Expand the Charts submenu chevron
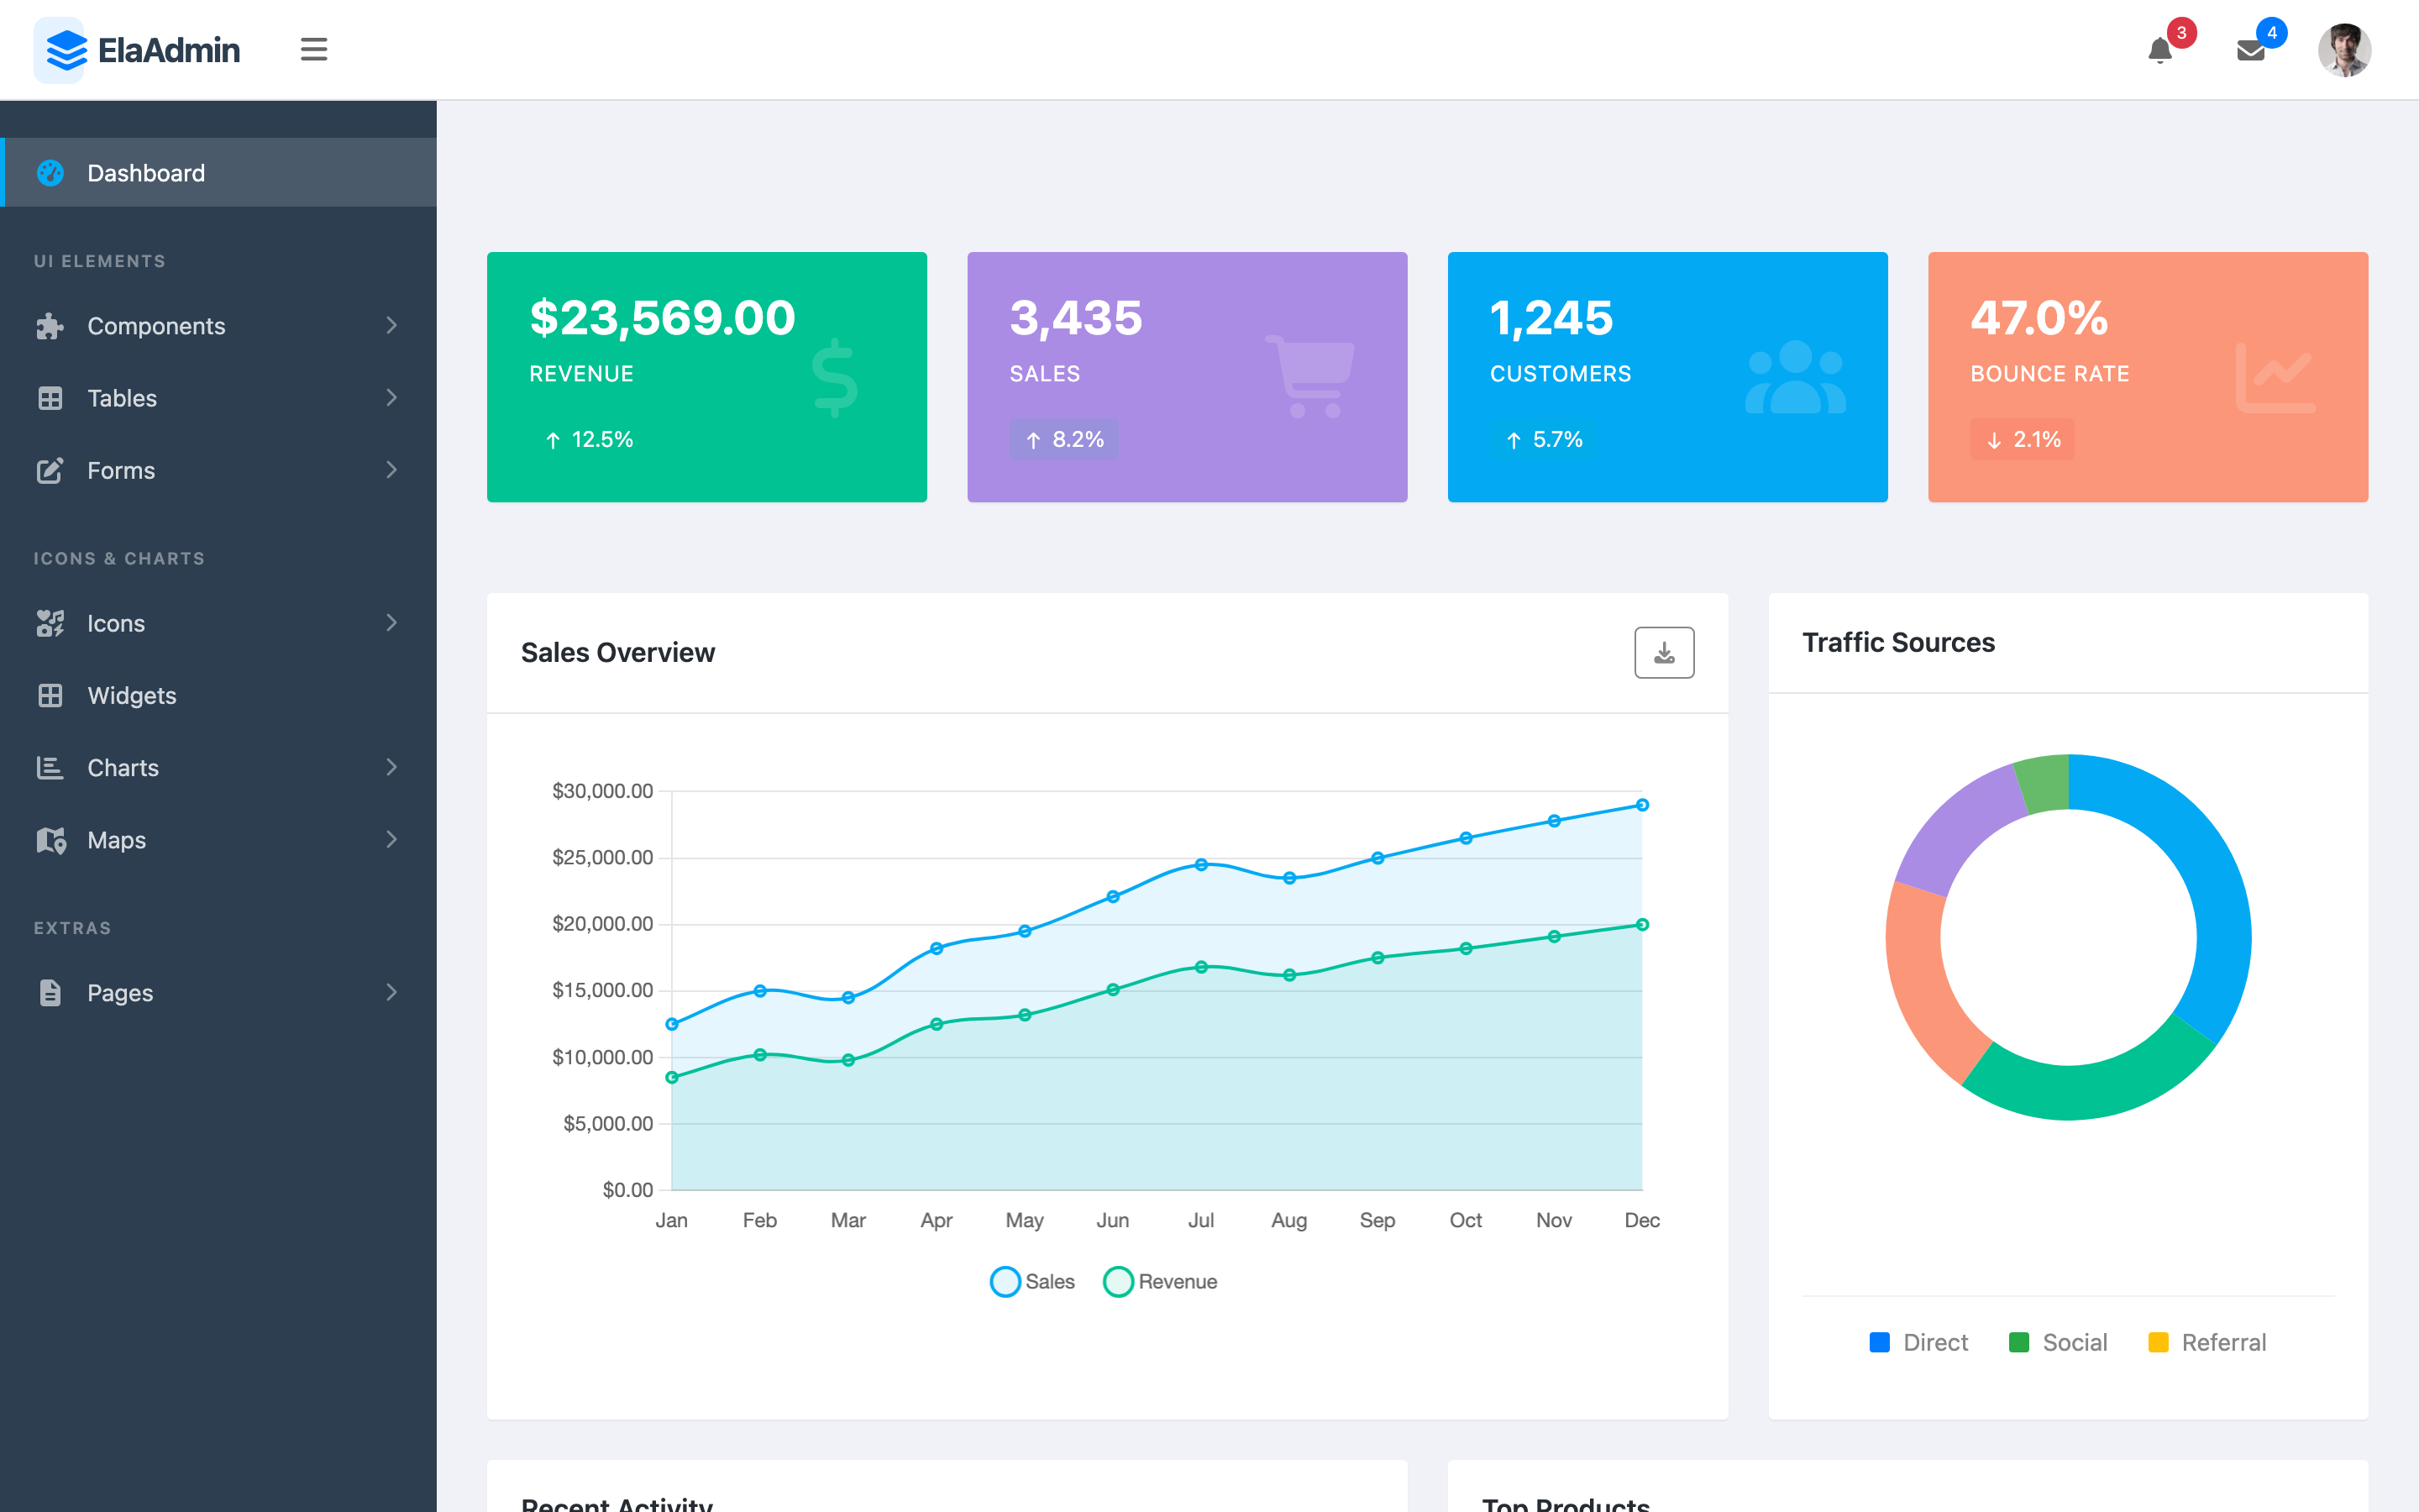Image resolution: width=2419 pixels, height=1512 pixels. point(392,767)
